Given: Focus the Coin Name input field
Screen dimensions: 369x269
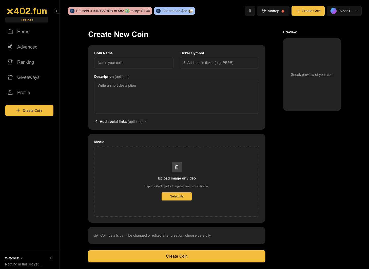Looking at the screenshot, I should click(134, 63).
